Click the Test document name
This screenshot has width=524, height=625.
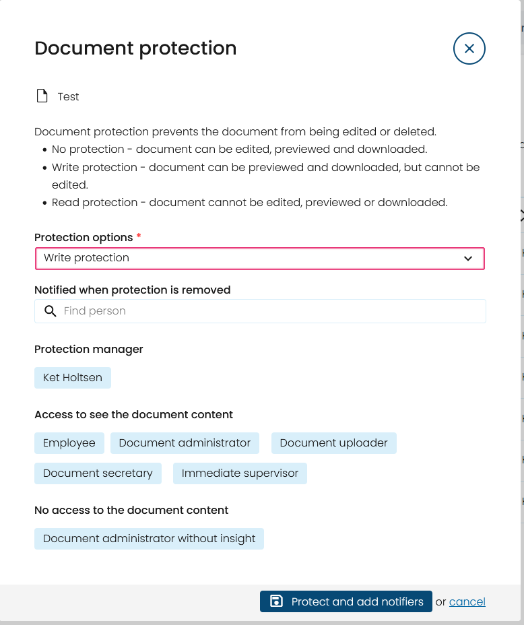[68, 96]
